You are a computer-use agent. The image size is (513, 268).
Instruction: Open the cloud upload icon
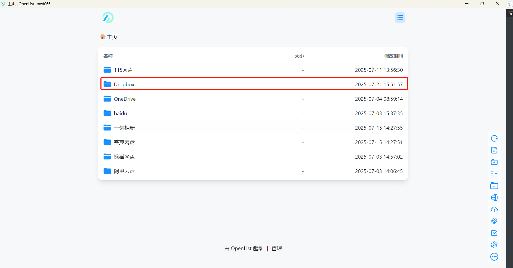click(x=494, y=209)
